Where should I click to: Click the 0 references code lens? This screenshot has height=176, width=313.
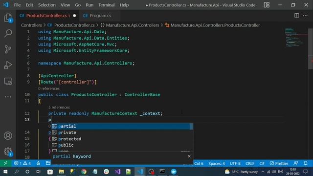click(x=49, y=88)
